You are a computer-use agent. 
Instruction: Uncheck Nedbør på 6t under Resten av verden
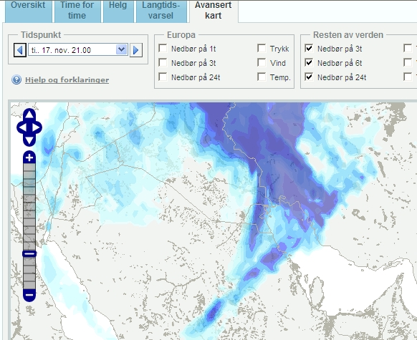coord(309,63)
